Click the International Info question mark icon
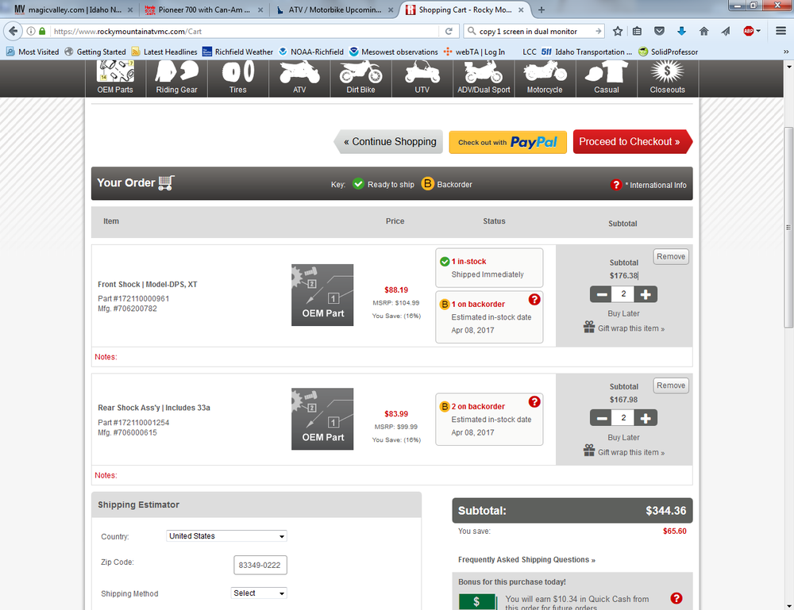 [616, 185]
